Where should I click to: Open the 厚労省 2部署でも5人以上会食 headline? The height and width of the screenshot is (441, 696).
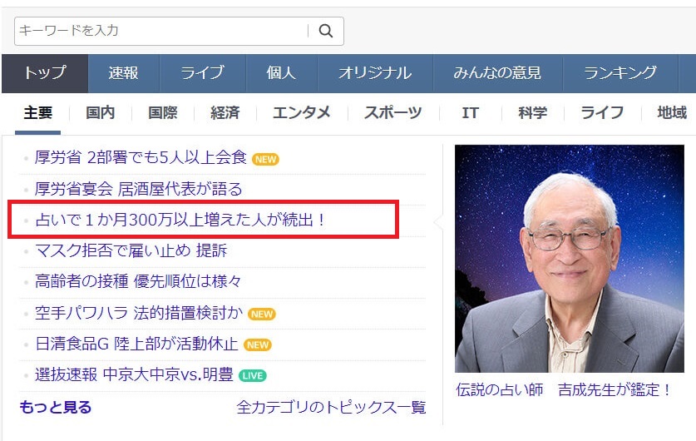point(141,158)
